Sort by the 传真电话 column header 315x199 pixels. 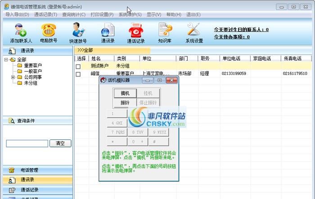coord(296,59)
